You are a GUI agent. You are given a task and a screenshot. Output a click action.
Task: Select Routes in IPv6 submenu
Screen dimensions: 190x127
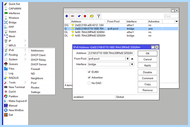[42, 88]
